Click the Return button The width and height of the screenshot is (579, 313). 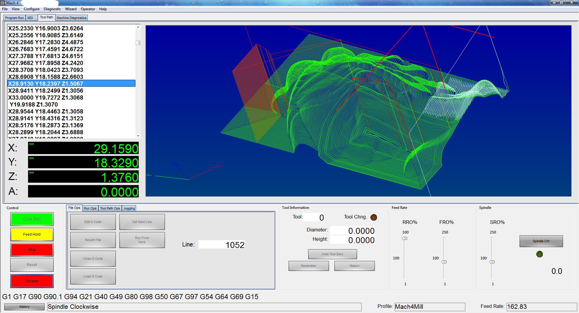tap(354, 266)
